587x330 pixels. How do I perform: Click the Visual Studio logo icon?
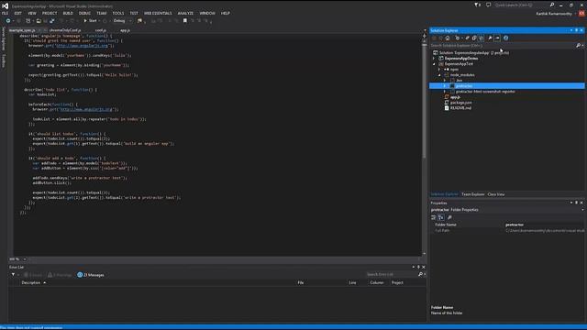point(5,5)
